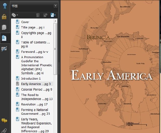Show the Page Thumbnails panel
This screenshot has width=161, height=133.
tap(4, 27)
